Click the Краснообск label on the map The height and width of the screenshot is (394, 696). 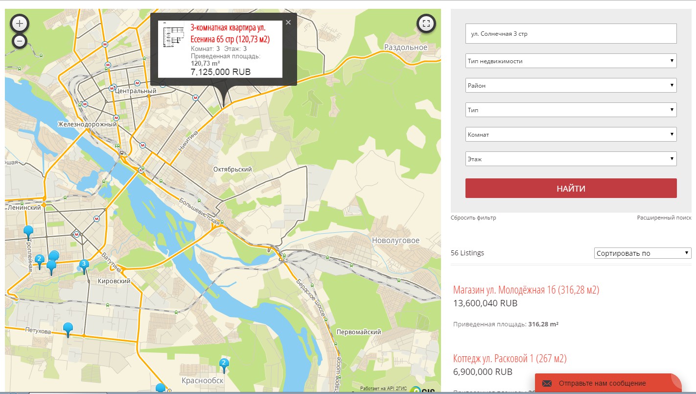coord(202,381)
